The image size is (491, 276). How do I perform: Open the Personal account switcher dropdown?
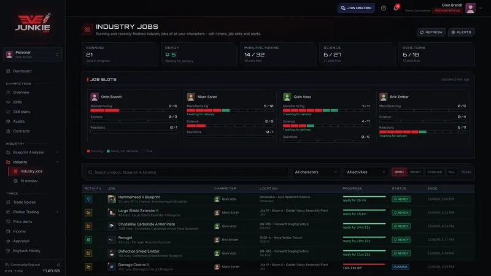click(33, 55)
